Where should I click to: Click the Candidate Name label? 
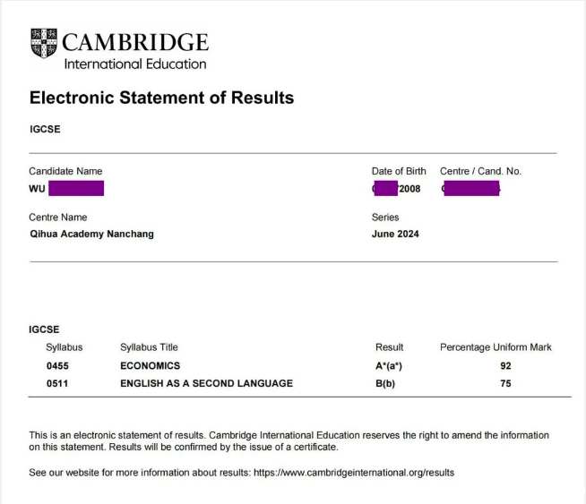tap(65, 171)
